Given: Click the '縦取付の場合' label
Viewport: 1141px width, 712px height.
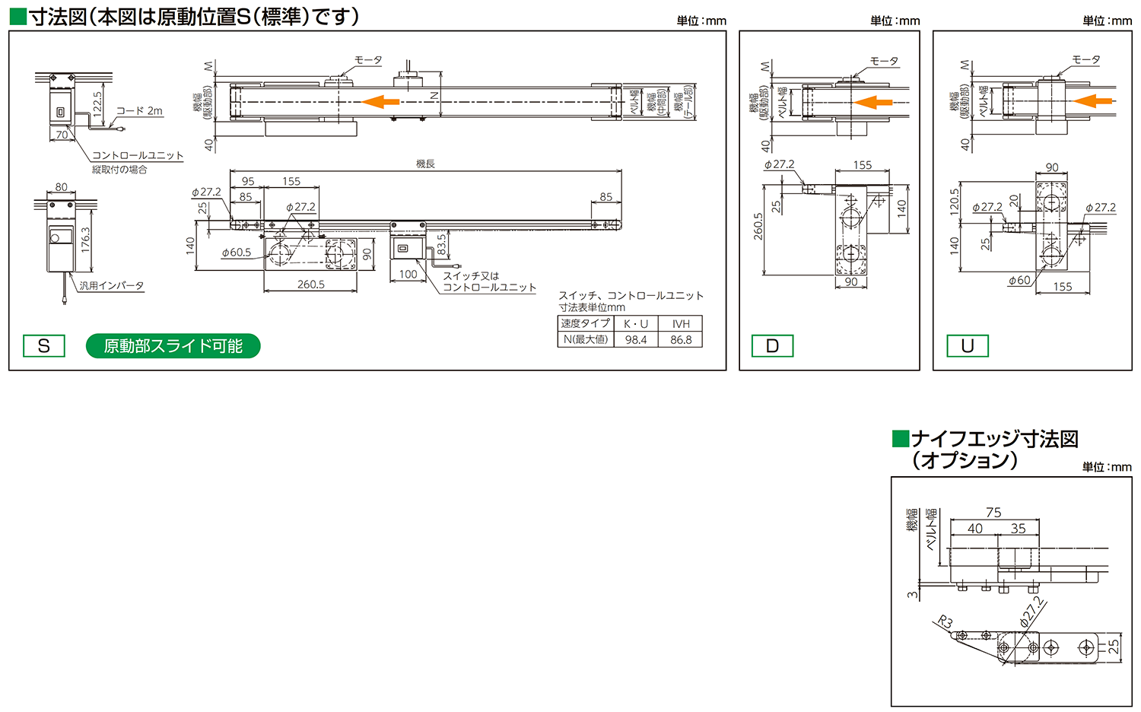Looking at the screenshot, I should 119,170.
